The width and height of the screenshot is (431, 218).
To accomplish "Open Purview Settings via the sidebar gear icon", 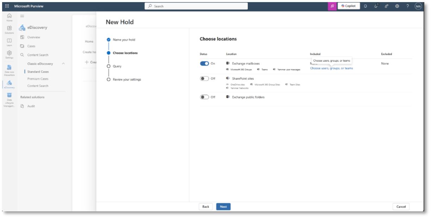I will coord(10,53).
